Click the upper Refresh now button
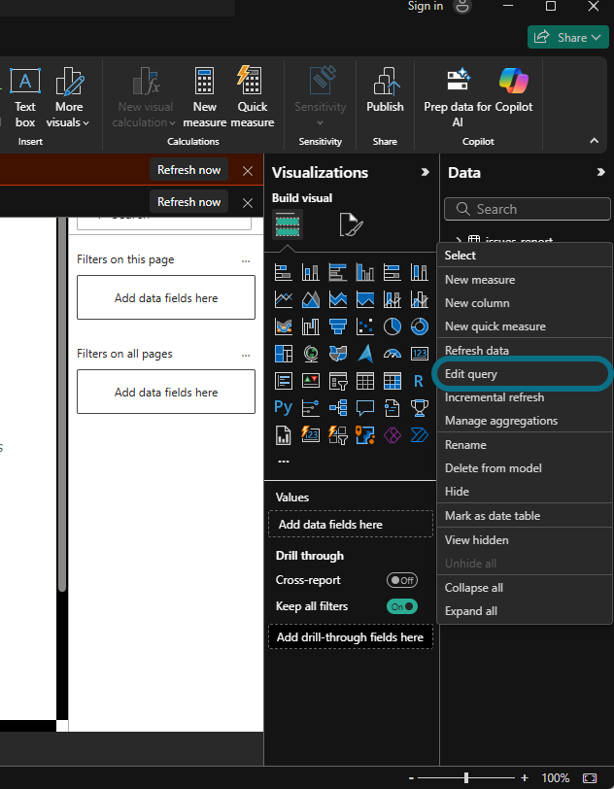 (188, 170)
